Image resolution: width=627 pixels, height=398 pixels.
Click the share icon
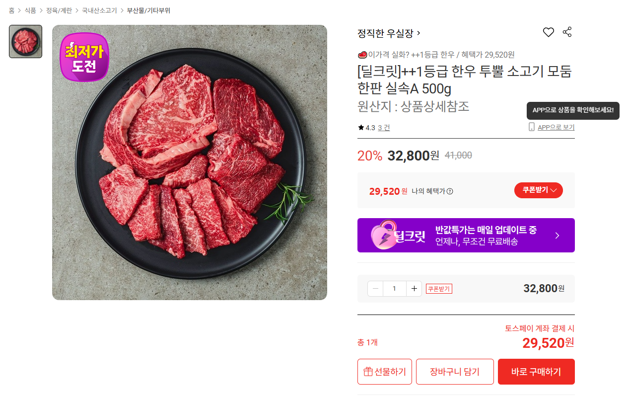pos(567,32)
